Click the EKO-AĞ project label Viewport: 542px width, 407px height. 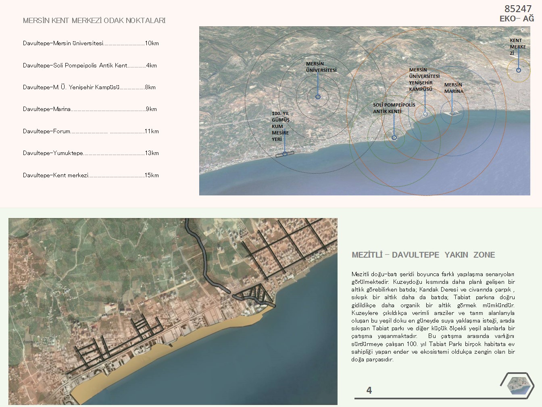tap(517, 19)
